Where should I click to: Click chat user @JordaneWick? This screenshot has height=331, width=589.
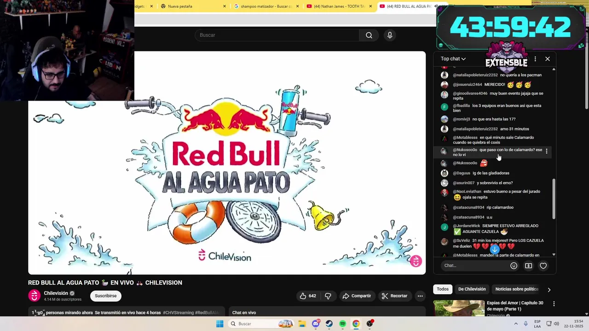466,226
